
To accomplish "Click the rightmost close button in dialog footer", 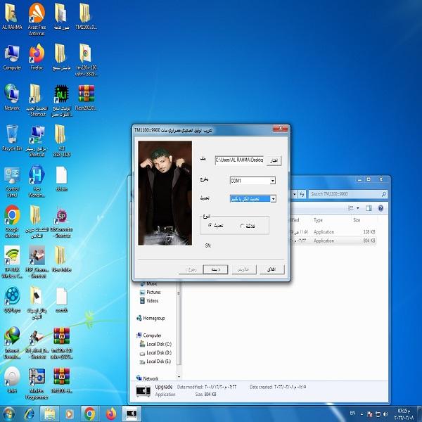I will tap(271, 269).
